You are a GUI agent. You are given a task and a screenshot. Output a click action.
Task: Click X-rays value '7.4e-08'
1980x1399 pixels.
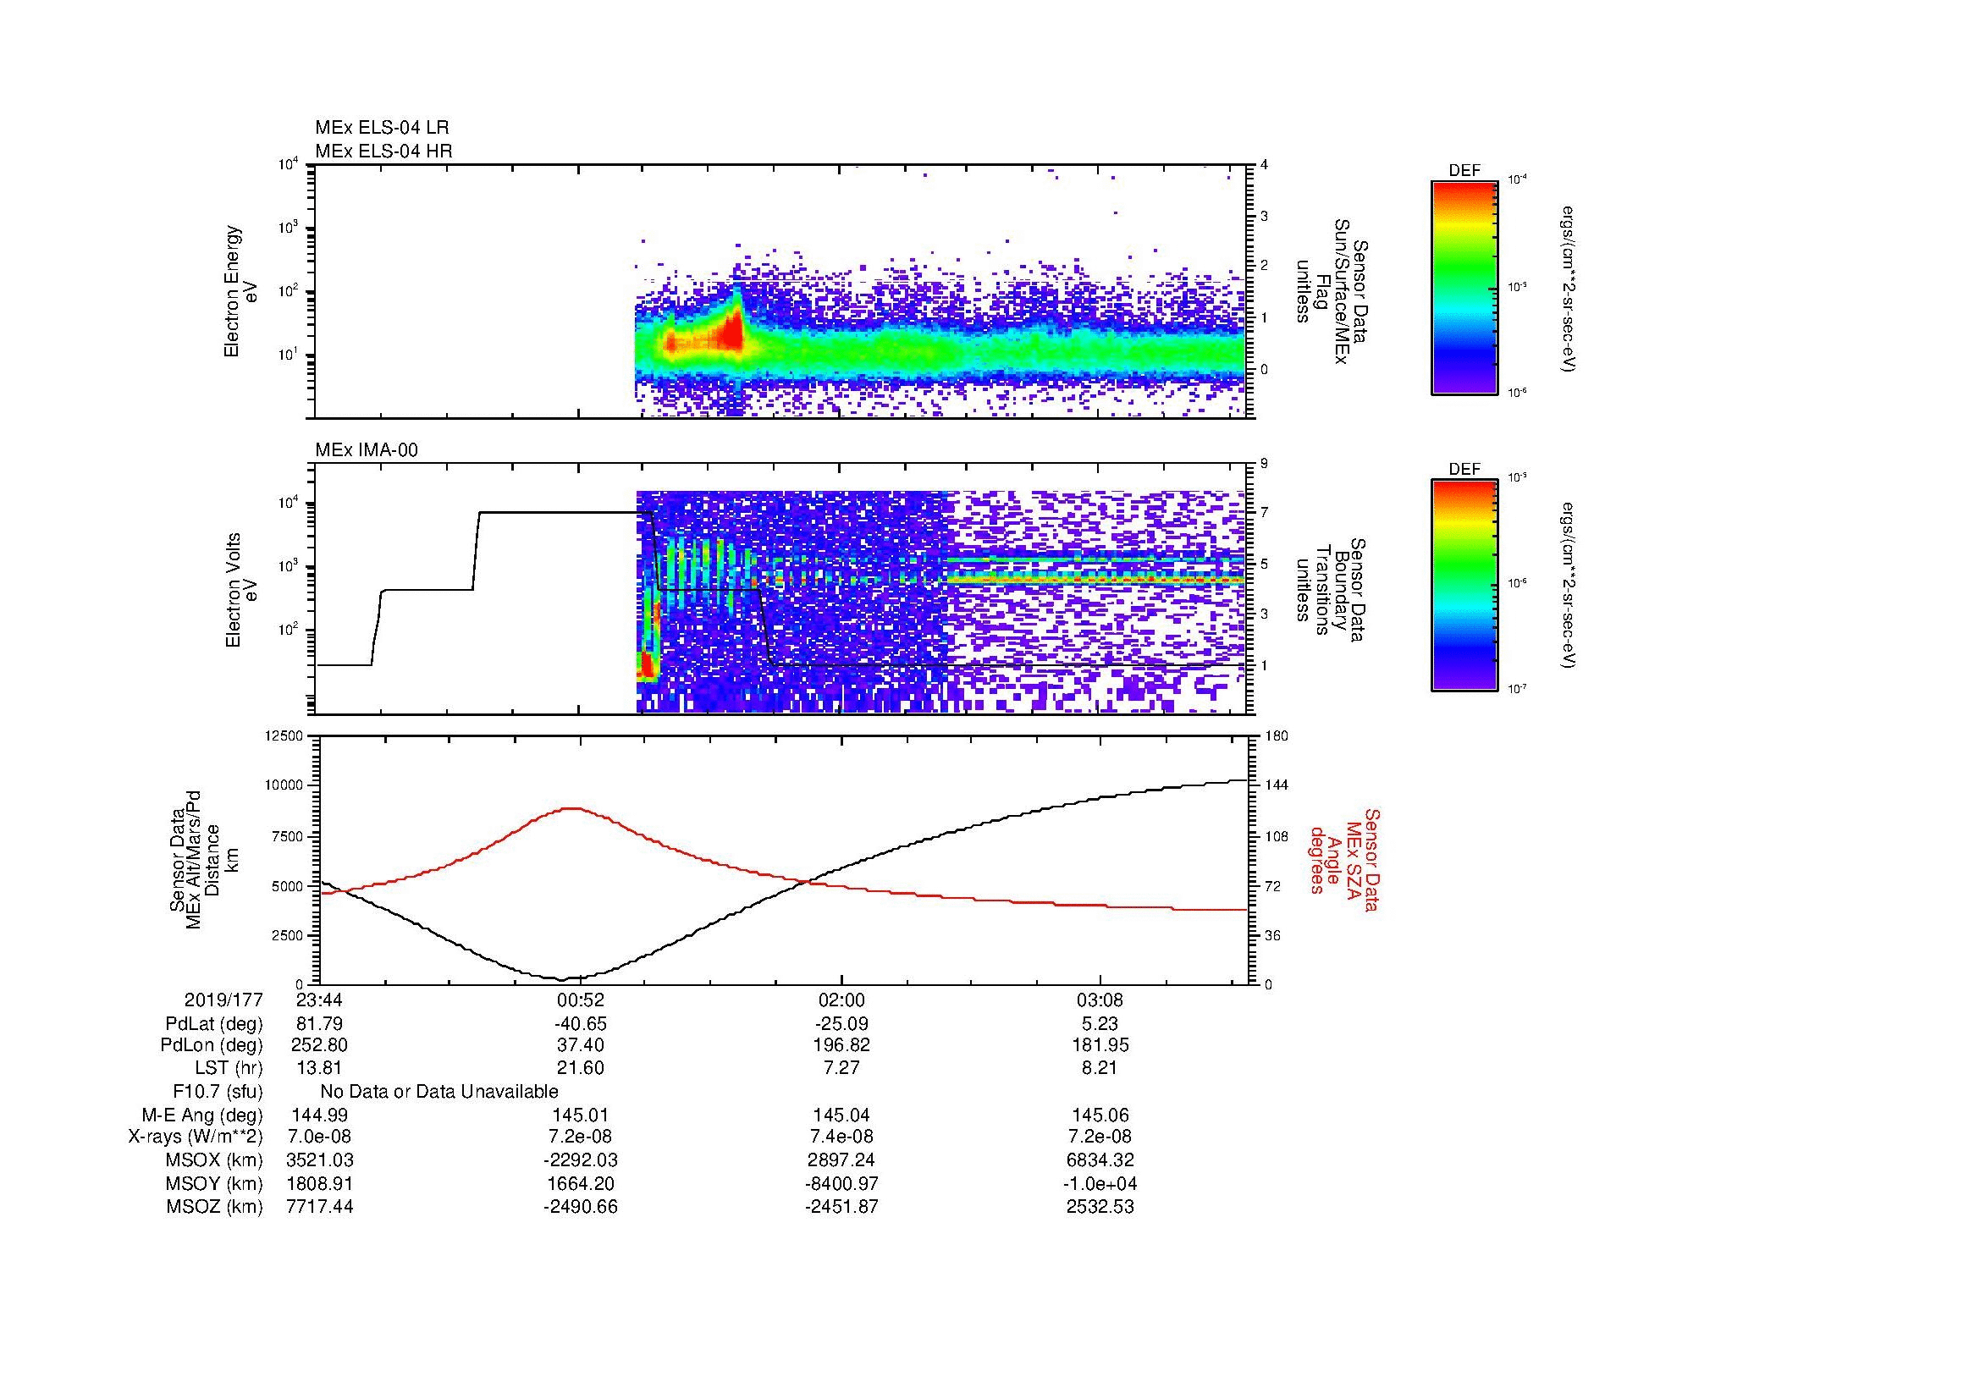click(841, 1137)
